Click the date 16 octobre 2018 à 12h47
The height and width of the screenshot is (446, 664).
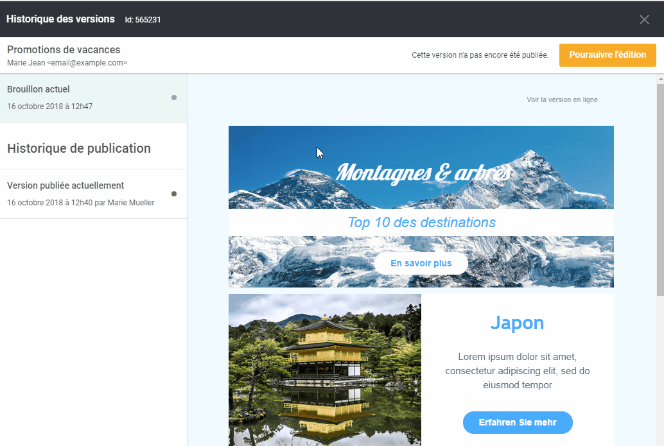pos(49,107)
